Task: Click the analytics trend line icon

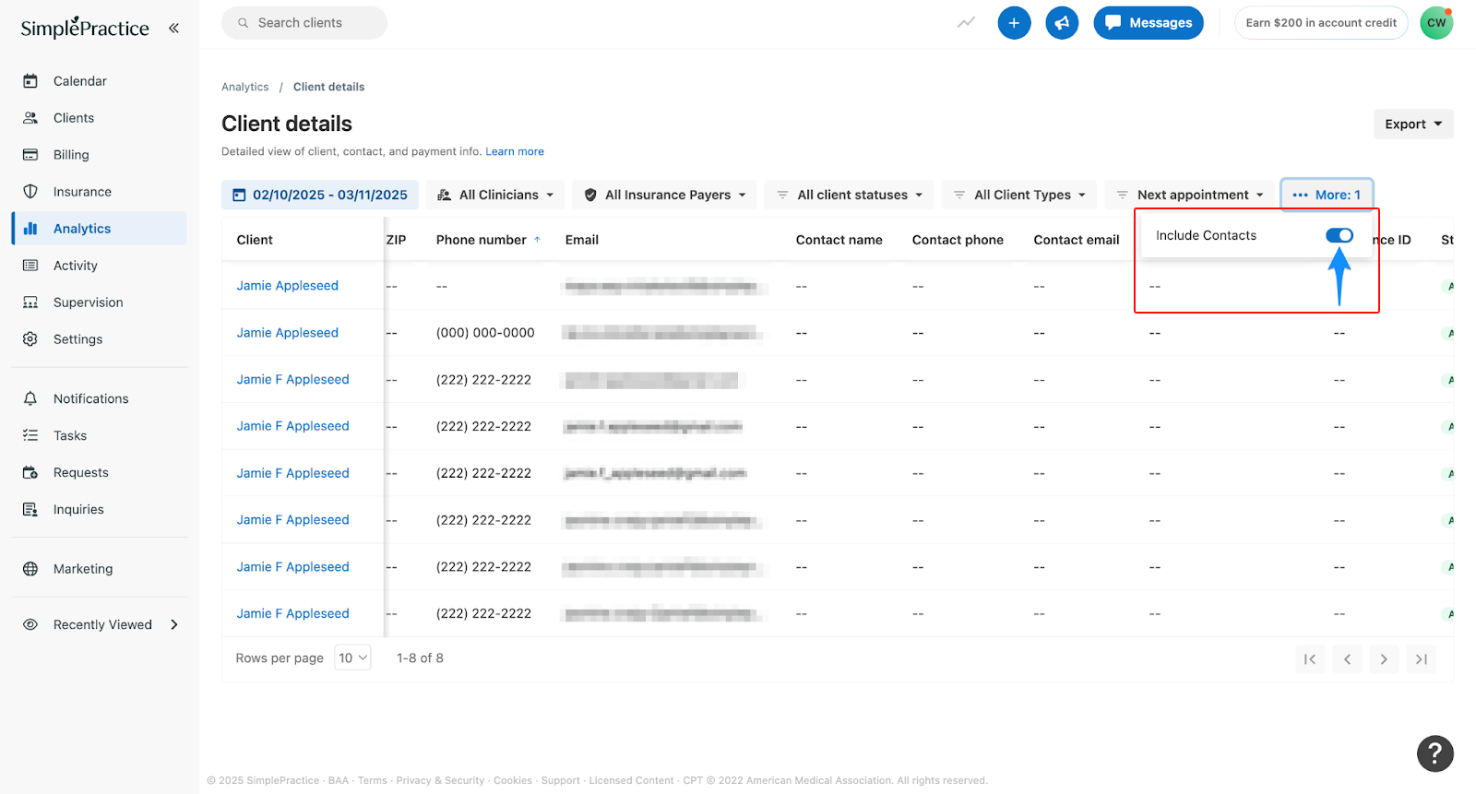Action: [966, 23]
